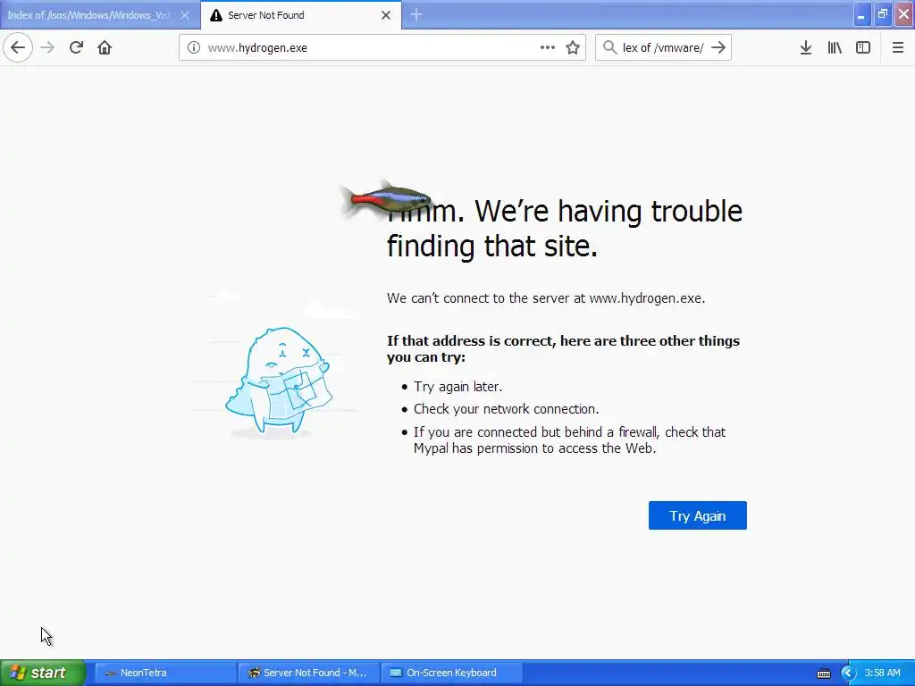The image size is (915, 686).
Task: Reload the current page
Action: [76, 47]
